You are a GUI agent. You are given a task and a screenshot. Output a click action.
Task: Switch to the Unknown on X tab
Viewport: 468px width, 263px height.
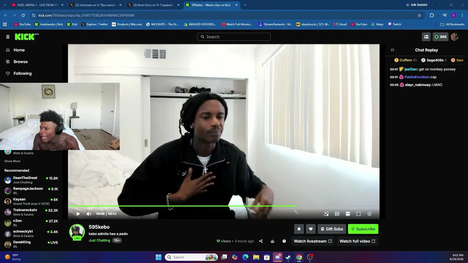click(96, 5)
